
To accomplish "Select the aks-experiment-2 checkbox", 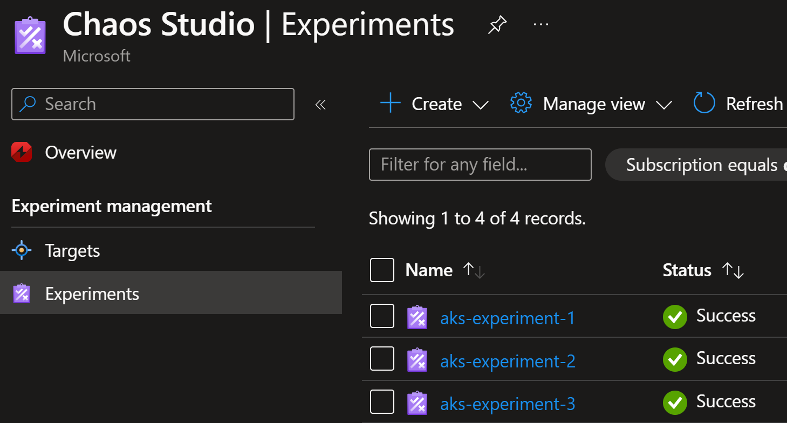I will tap(382, 359).
